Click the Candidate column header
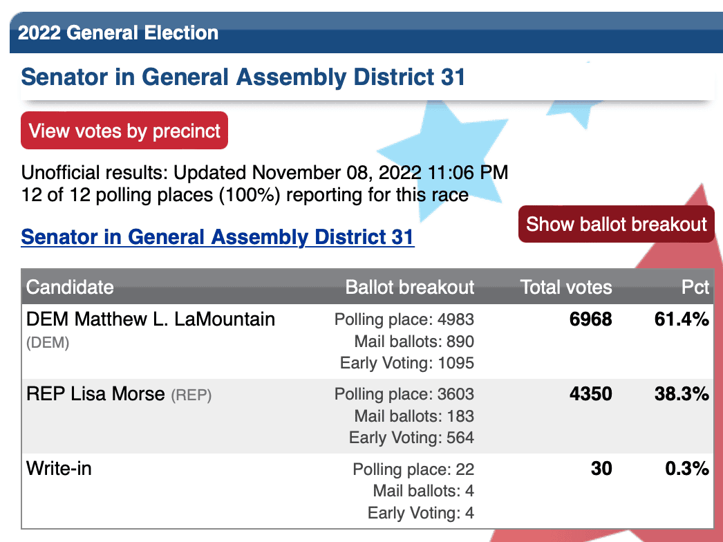 point(70,287)
